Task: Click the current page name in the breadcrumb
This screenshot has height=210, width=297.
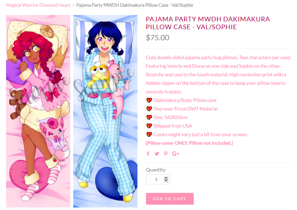Action: (135, 5)
